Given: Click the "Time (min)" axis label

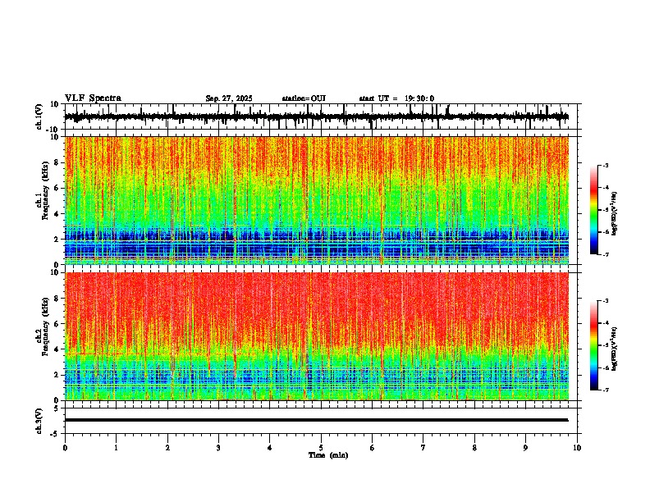Looking at the screenshot, I should tap(328, 455).
